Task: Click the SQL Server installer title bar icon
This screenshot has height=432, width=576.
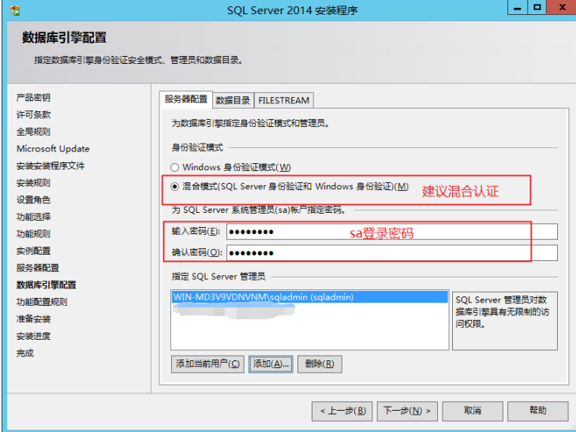Action: coord(15,10)
